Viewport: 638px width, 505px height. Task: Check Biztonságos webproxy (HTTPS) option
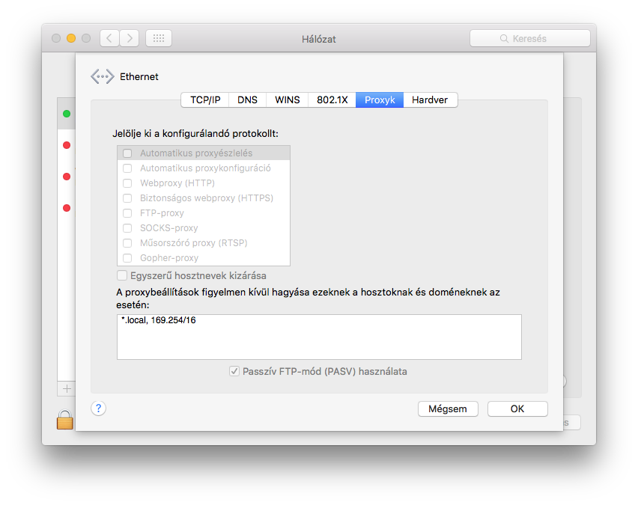127,198
